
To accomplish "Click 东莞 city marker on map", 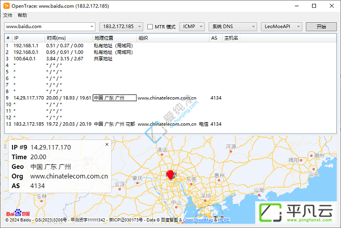I will click(x=191, y=184).
